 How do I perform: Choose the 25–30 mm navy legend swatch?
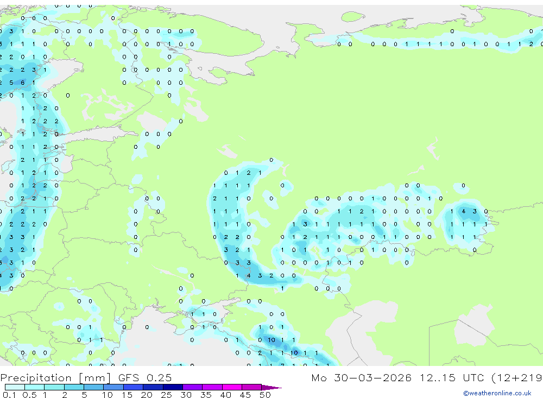coord(173,387)
